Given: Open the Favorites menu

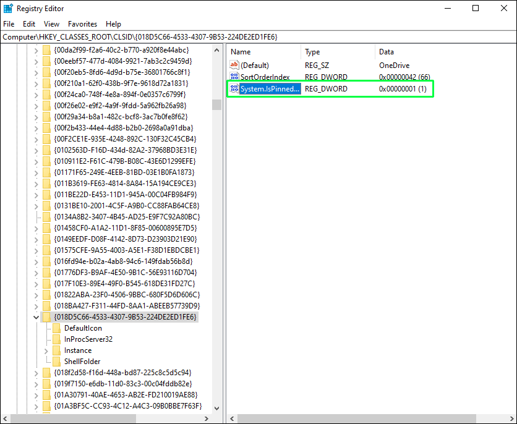Looking at the screenshot, I should [x=82, y=24].
